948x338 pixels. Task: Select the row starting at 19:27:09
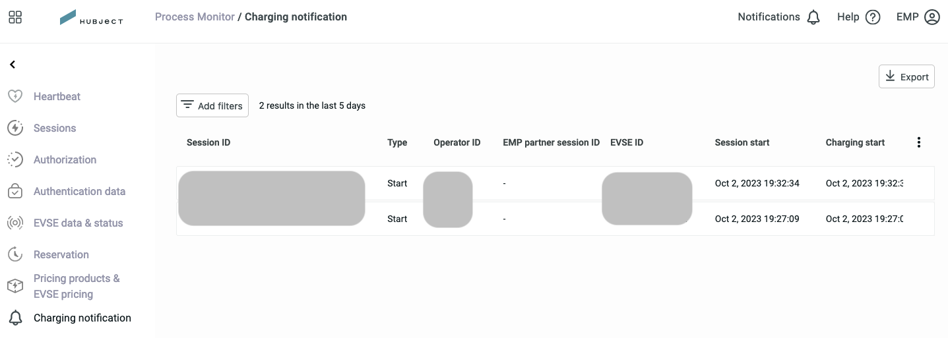tap(555, 219)
